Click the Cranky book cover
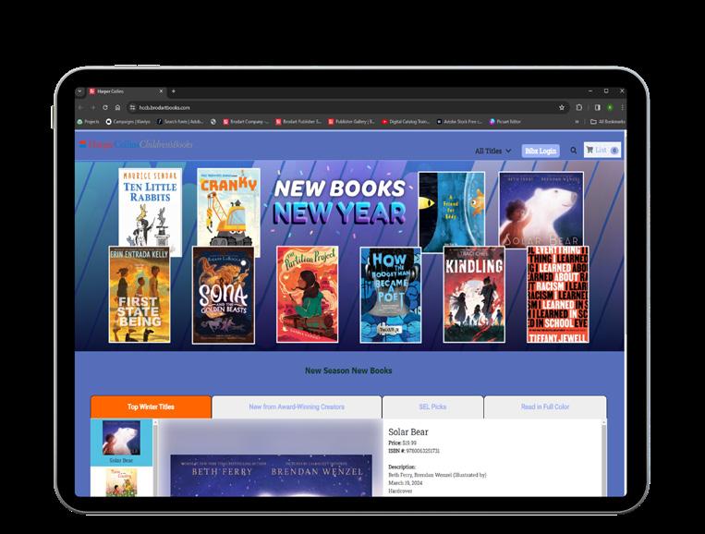The image size is (705, 534). click(228, 207)
